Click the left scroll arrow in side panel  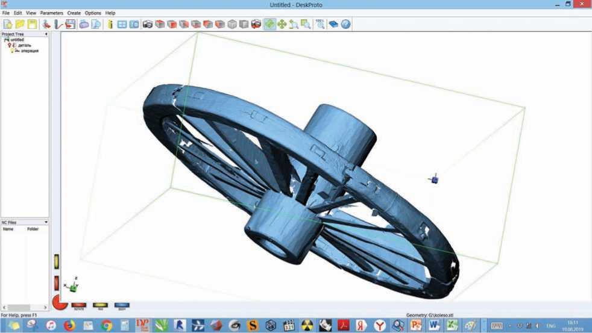tap(4, 308)
